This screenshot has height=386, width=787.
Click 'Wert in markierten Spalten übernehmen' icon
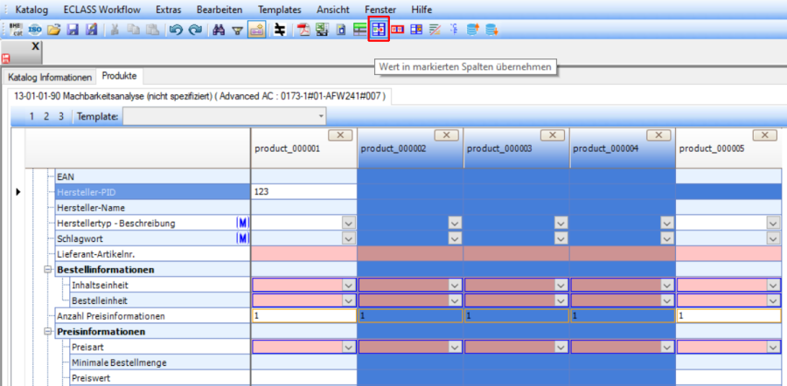[x=379, y=30]
